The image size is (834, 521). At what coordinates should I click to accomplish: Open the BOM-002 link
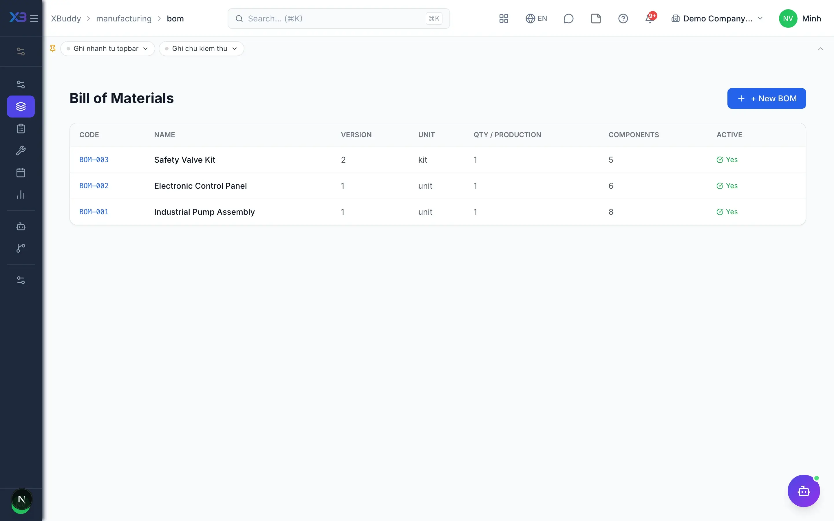click(x=94, y=186)
